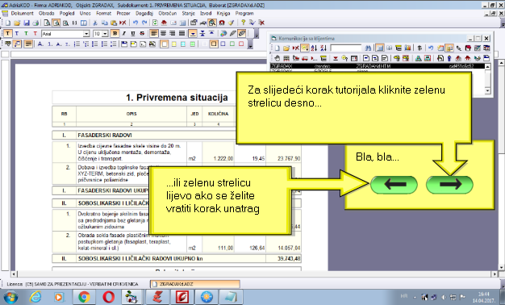Select red T text color

coord(35,34)
